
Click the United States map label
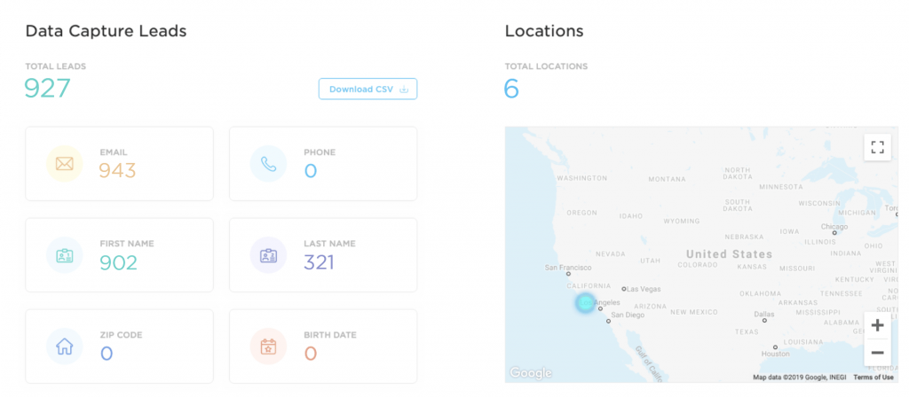[730, 254]
